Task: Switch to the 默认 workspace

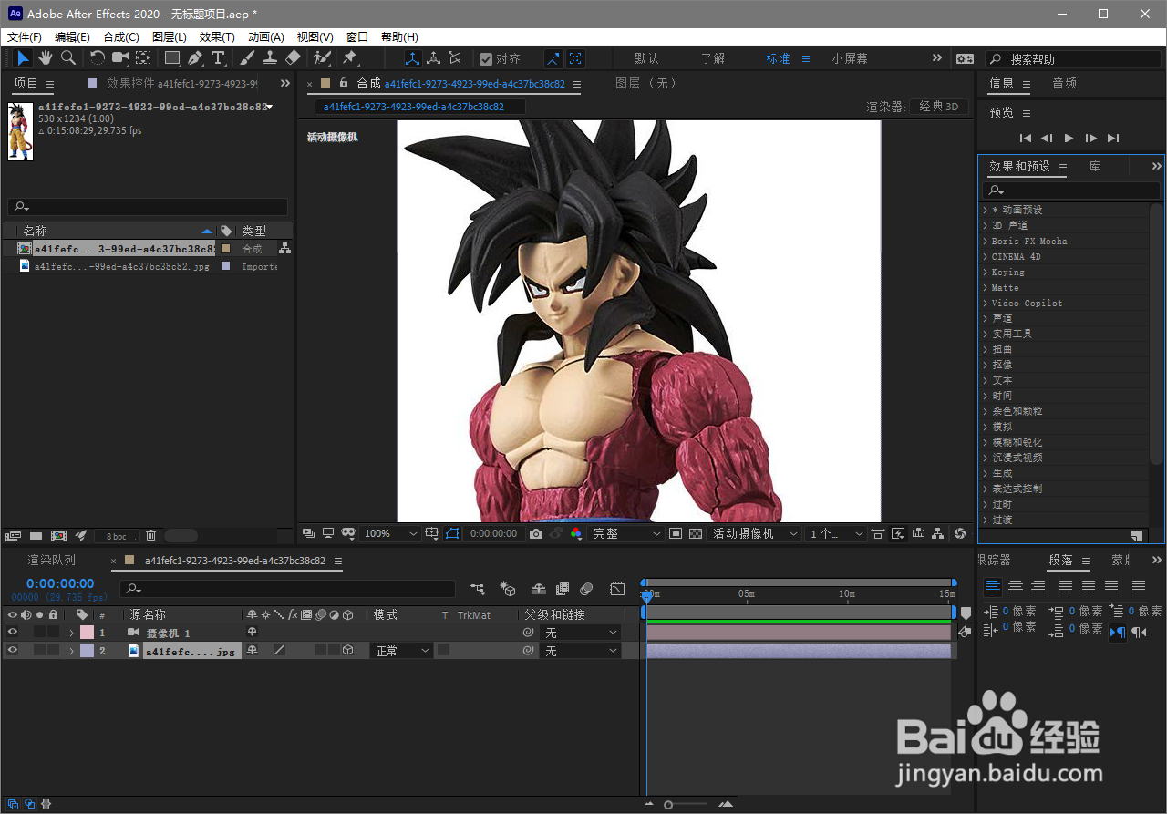Action: pyautogui.click(x=646, y=58)
